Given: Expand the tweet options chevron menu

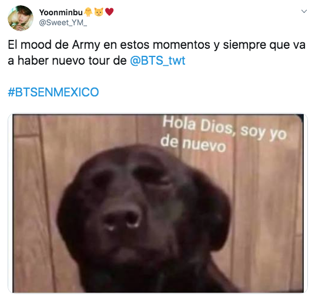Looking at the screenshot, I should pos(304,11).
